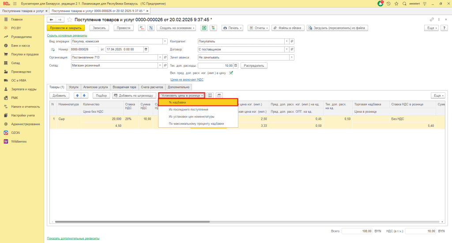Click the Номер input field

pyautogui.click(x=84, y=49)
